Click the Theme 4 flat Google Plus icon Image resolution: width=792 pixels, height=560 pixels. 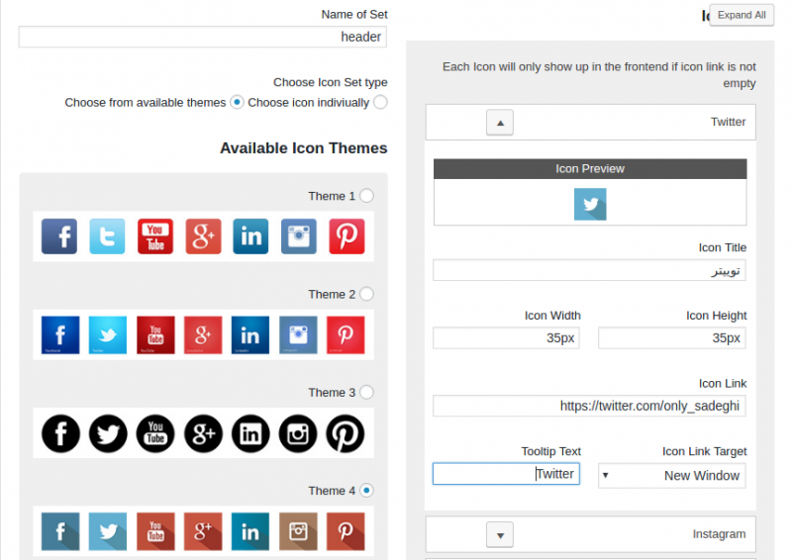203,531
